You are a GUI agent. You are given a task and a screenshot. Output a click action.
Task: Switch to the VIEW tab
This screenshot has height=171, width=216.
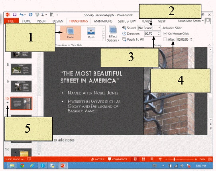(x=162, y=21)
